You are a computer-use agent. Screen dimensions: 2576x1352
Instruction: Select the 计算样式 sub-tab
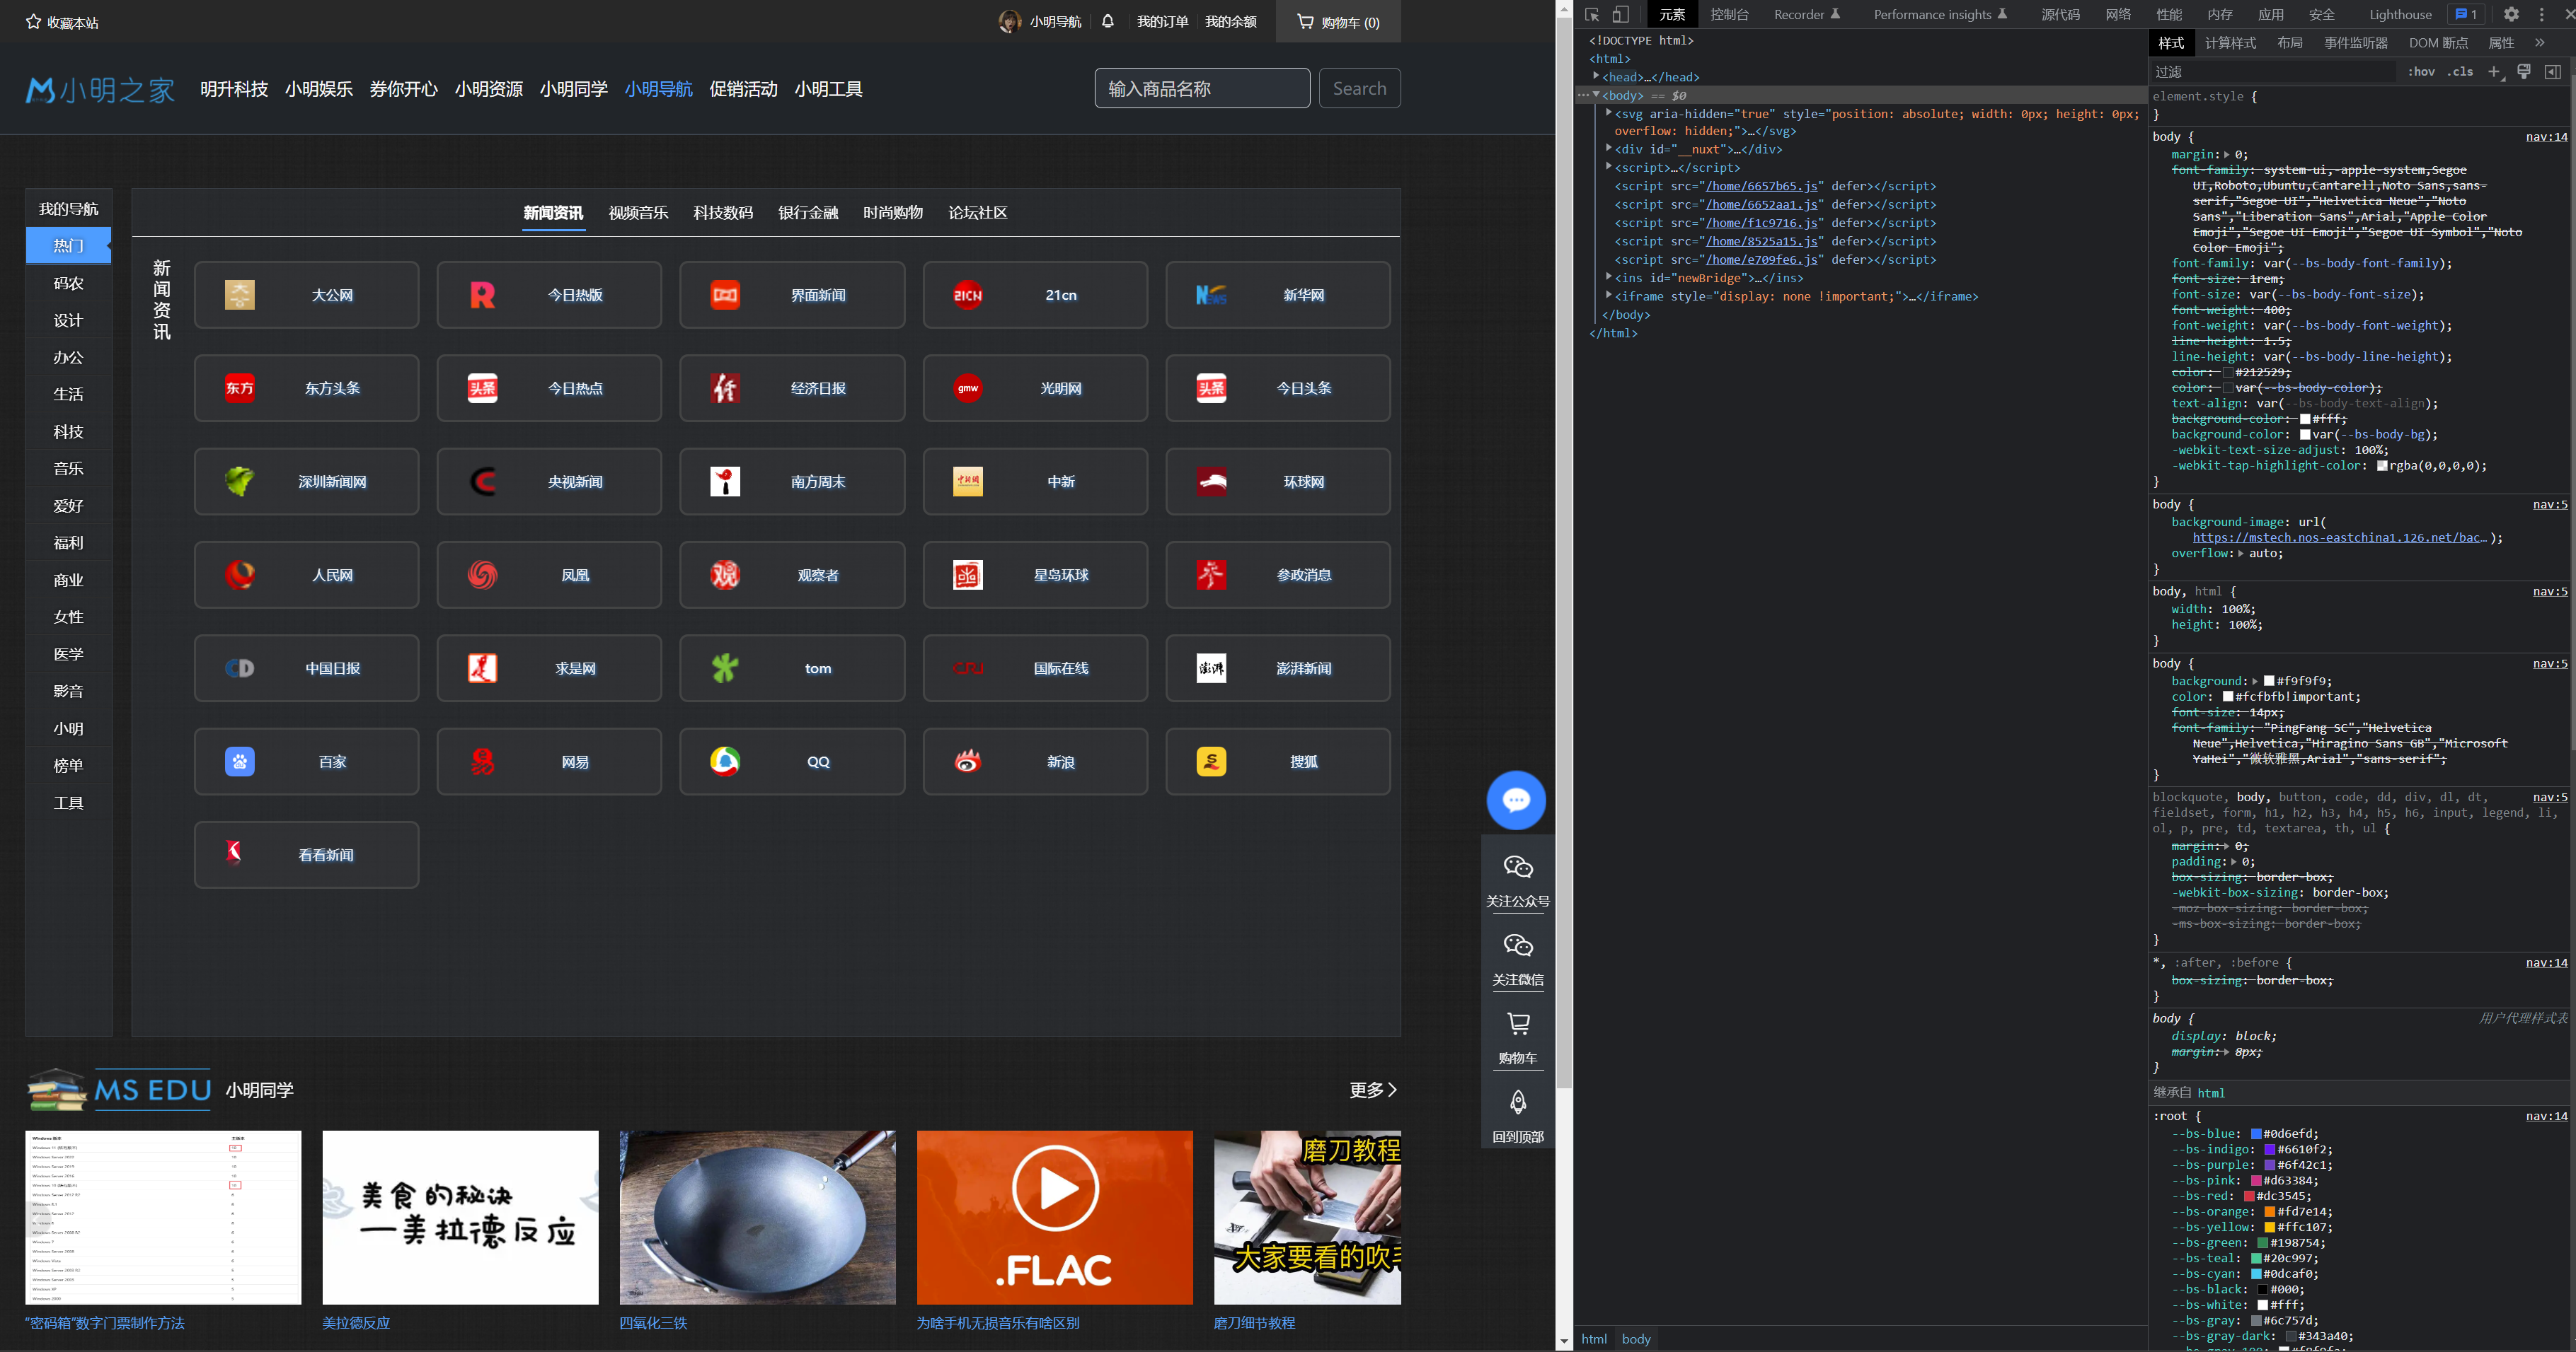2230,43
